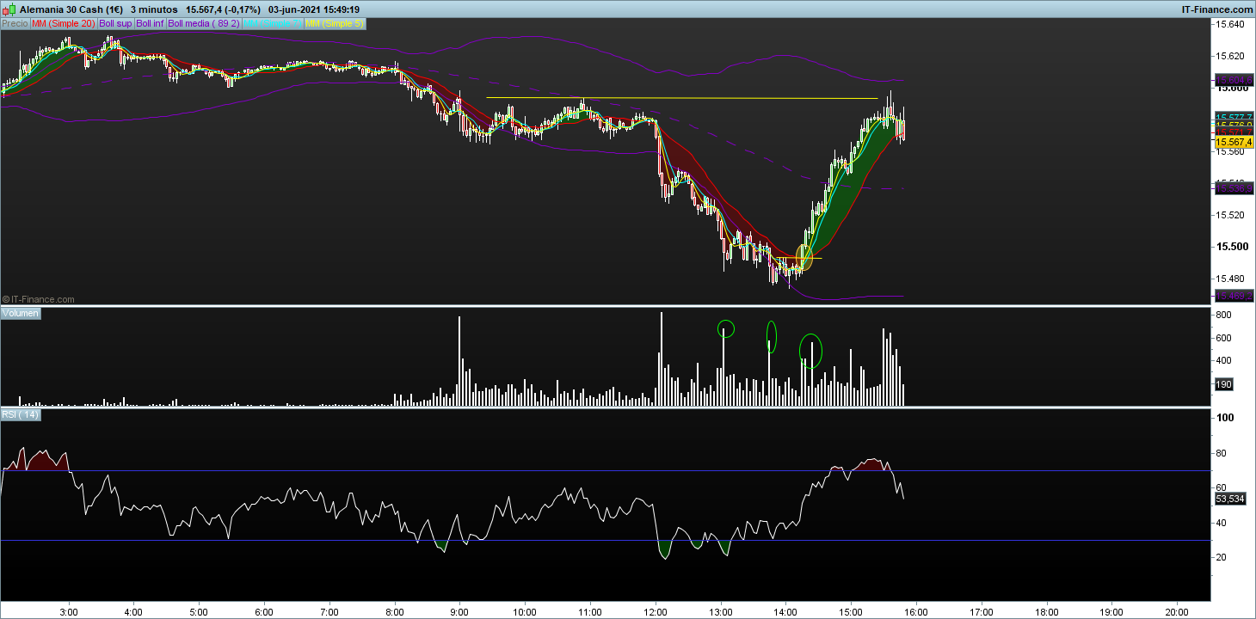The image size is (1256, 619).
Task: Click the IT-Finance.com link at top right
Action: [x=1216, y=9]
